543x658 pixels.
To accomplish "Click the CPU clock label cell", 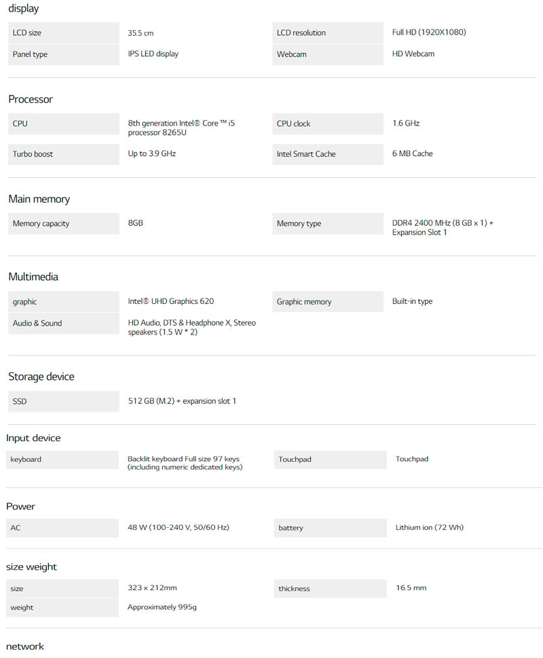I will 328,123.
